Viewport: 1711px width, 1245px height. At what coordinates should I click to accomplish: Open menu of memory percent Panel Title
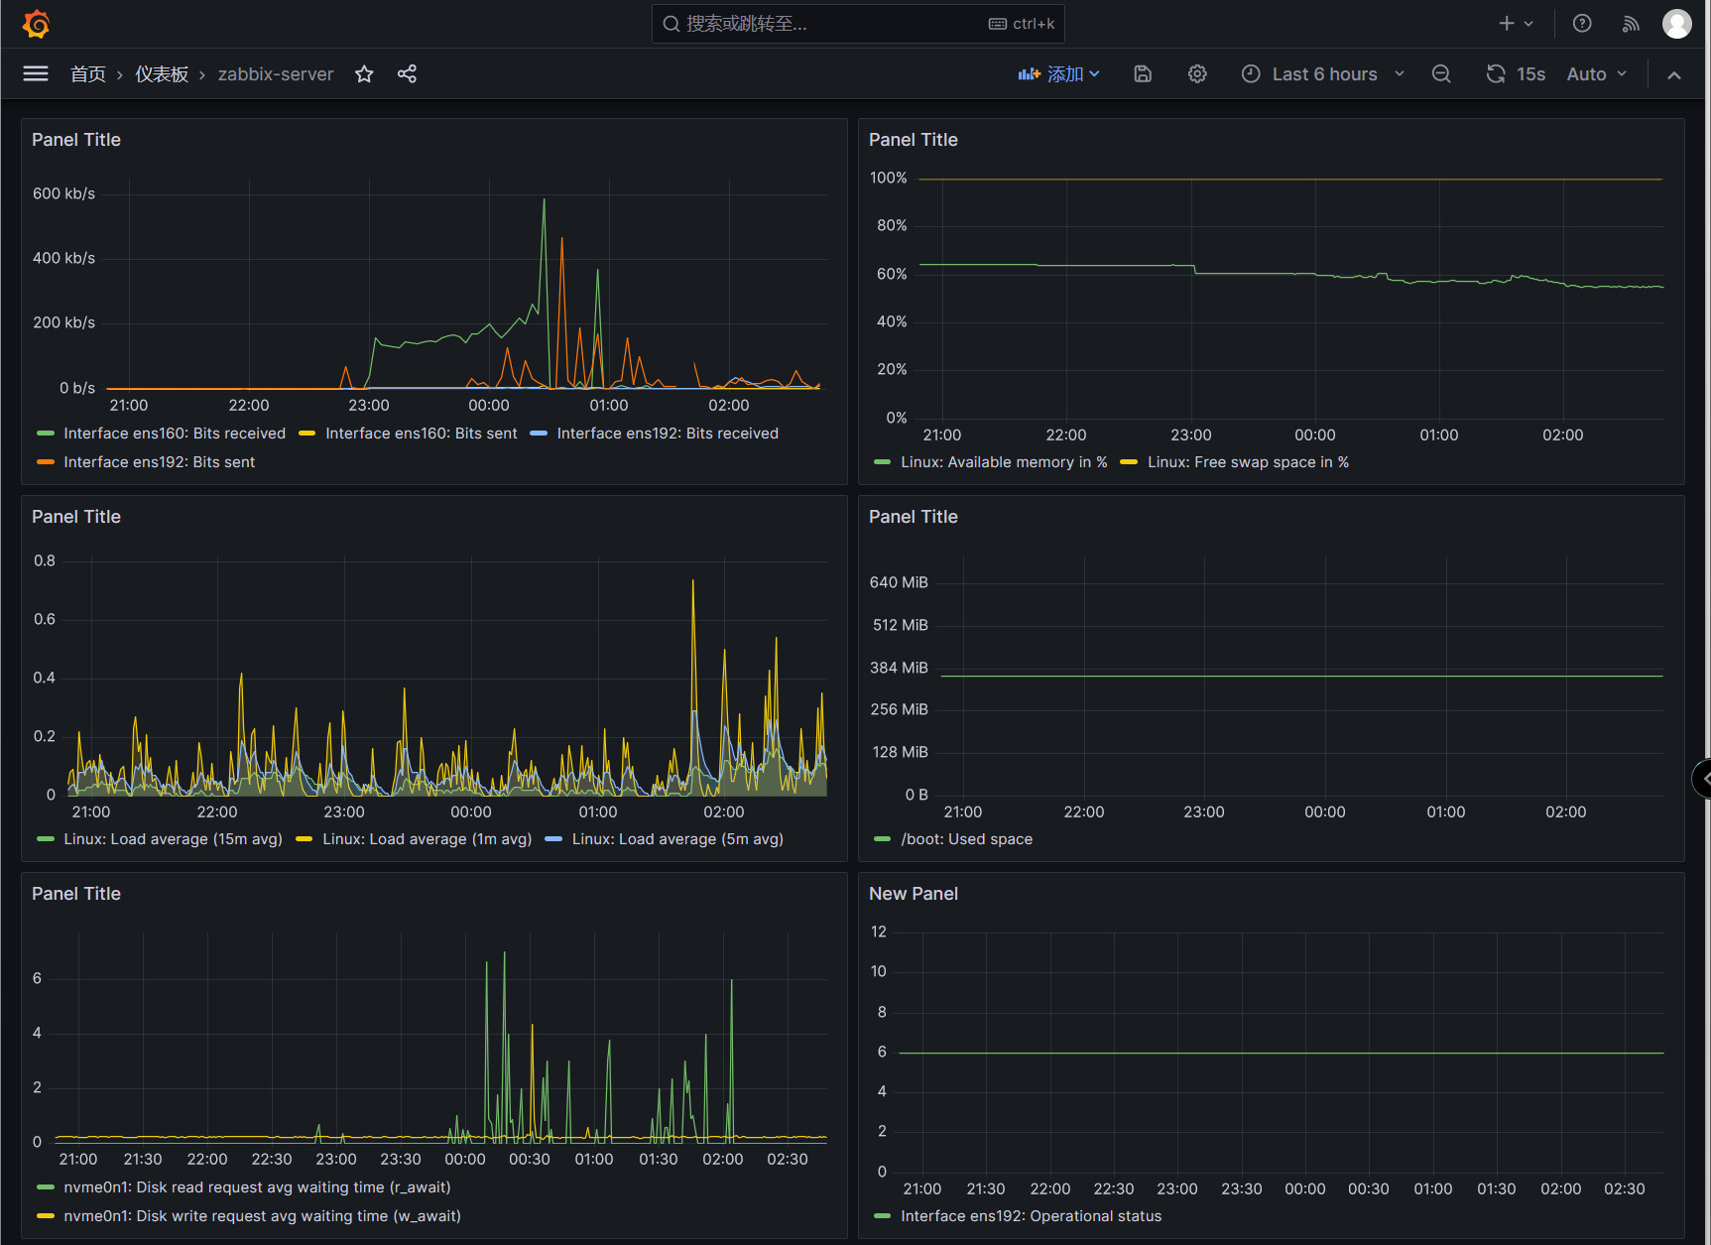tap(914, 140)
